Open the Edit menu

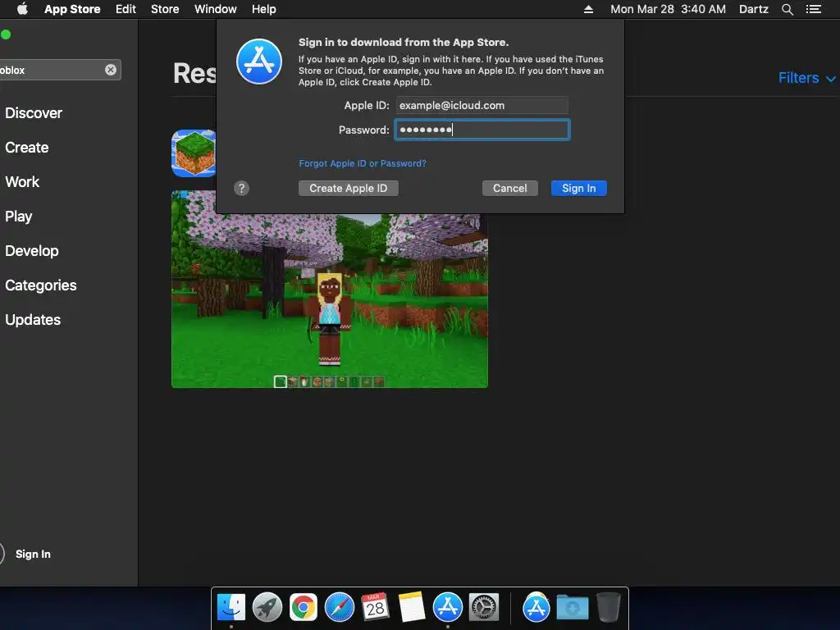point(126,9)
